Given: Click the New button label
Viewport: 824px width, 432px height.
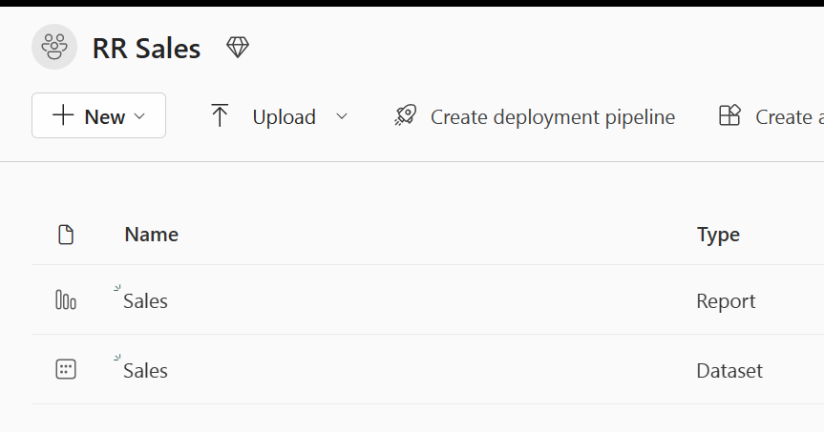Looking at the screenshot, I should click(104, 116).
